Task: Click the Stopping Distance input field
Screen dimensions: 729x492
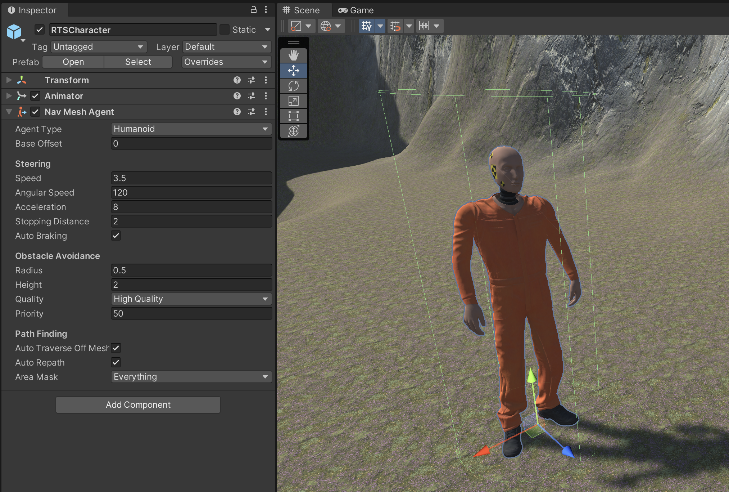Action: click(x=191, y=221)
